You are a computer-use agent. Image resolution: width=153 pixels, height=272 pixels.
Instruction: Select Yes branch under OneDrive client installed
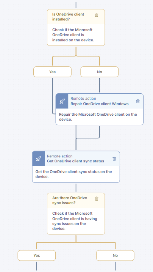[52, 72]
